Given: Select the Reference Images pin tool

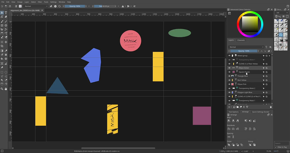Looking at the screenshot, I should pos(2,67).
